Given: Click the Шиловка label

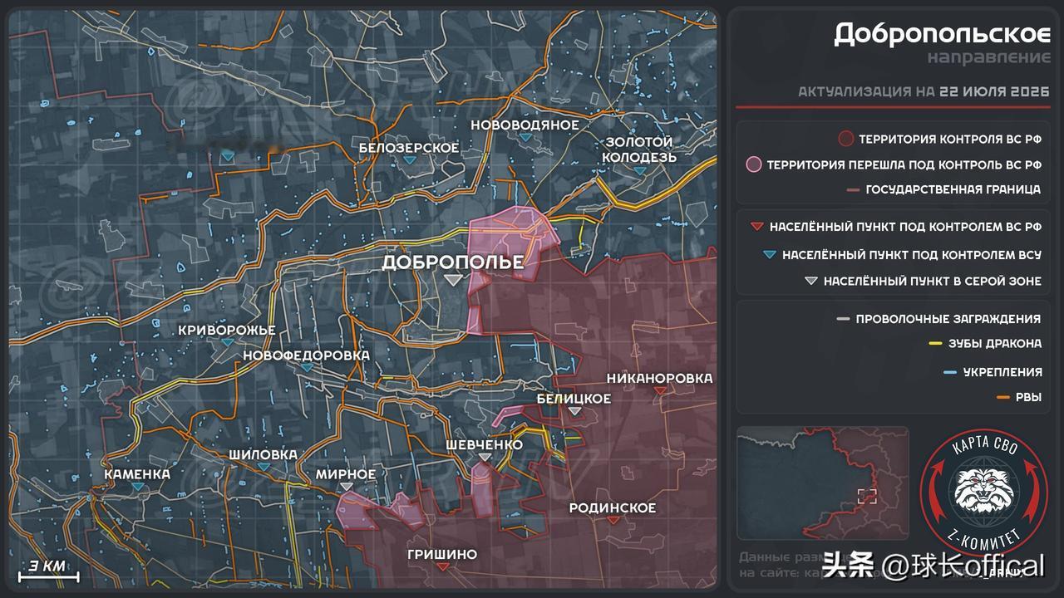Looking at the screenshot, I should point(264,454).
